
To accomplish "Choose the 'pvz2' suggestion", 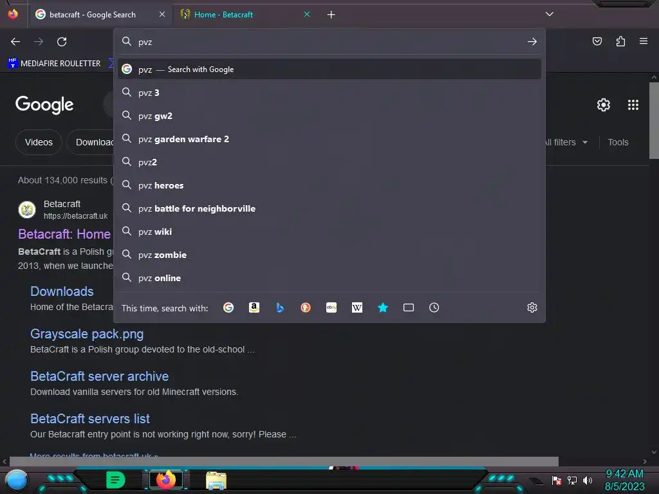I will point(329,161).
